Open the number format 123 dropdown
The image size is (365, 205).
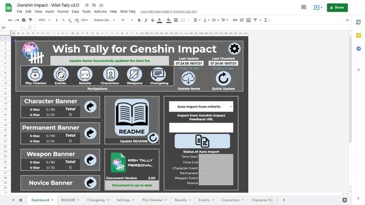pos(84,20)
